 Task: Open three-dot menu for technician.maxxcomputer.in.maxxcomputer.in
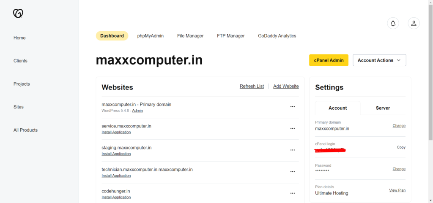pos(293,172)
